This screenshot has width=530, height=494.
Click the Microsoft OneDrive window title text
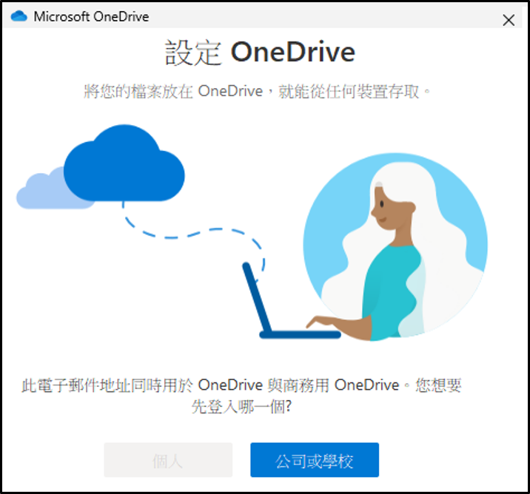click(91, 16)
